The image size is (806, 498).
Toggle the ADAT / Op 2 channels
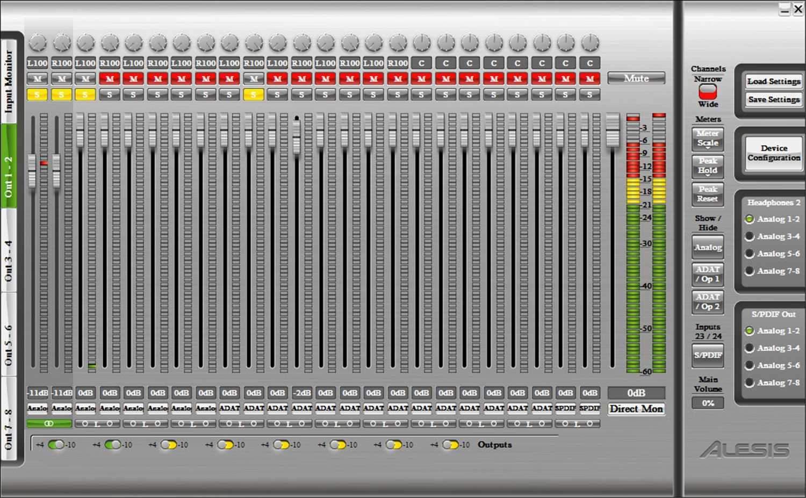click(x=708, y=301)
